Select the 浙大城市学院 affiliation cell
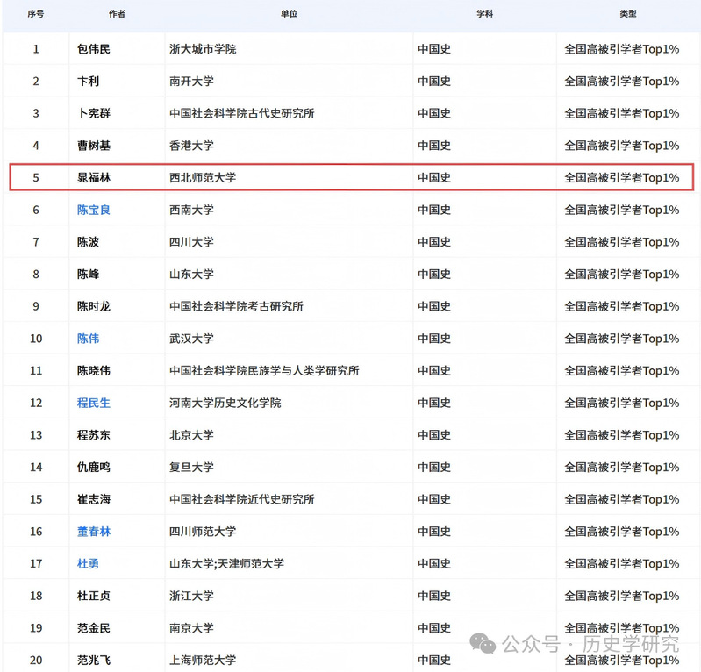The height and width of the screenshot is (672, 701). click(203, 49)
